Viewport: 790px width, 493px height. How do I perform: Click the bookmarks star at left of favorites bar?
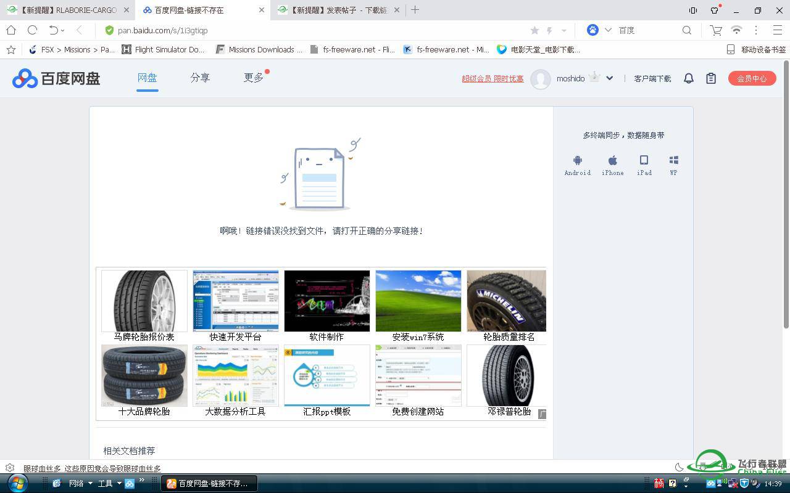10,49
